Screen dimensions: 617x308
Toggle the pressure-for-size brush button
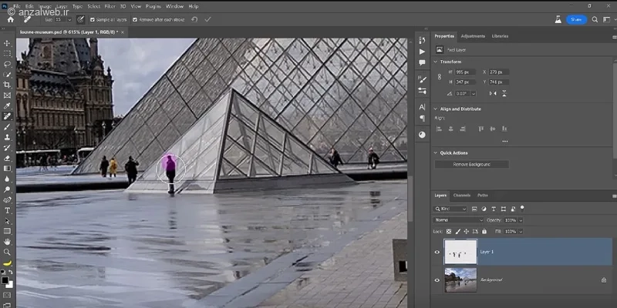(81, 19)
